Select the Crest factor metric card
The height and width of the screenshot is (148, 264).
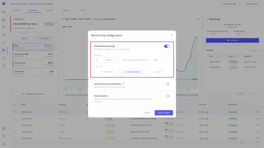tap(34, 72)
